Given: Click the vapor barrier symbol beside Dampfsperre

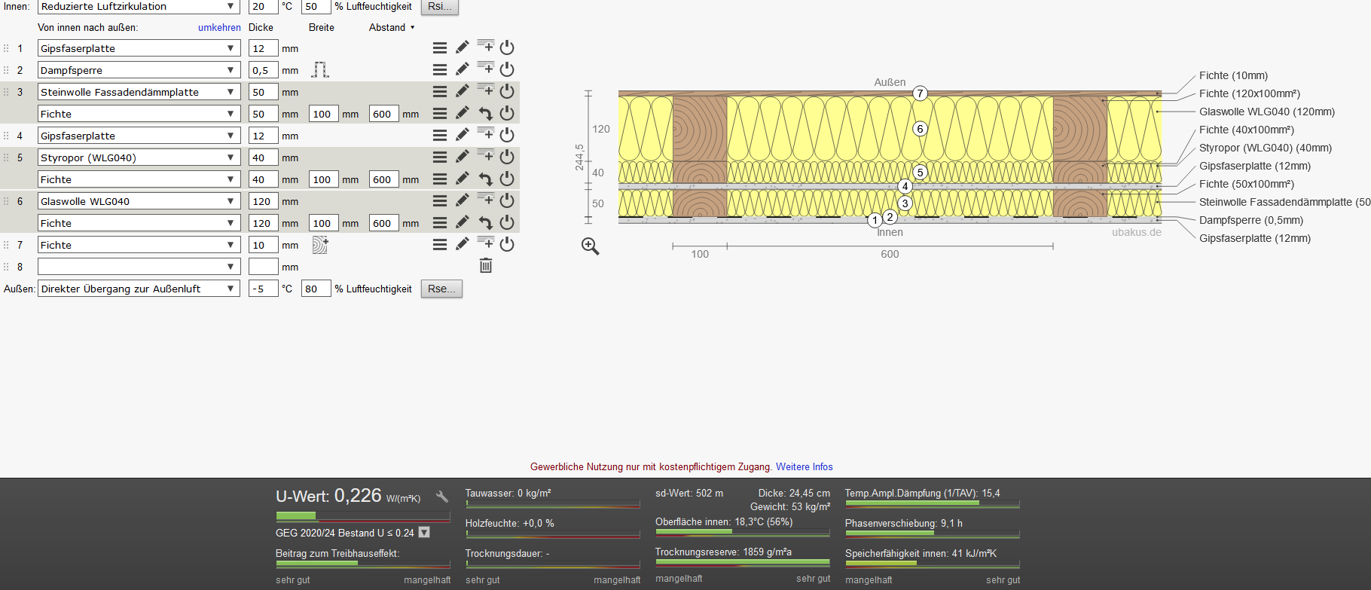Looking at the screenshot, I should 320,70.
